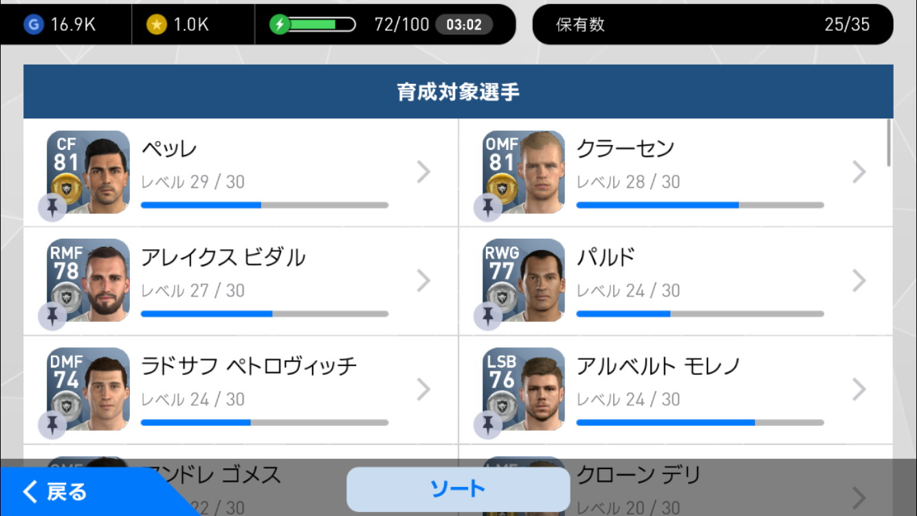Screen dimensions: 917x516
Task: Click the ソート sort button
Action: pyautogui.click(x=458, y=489)
